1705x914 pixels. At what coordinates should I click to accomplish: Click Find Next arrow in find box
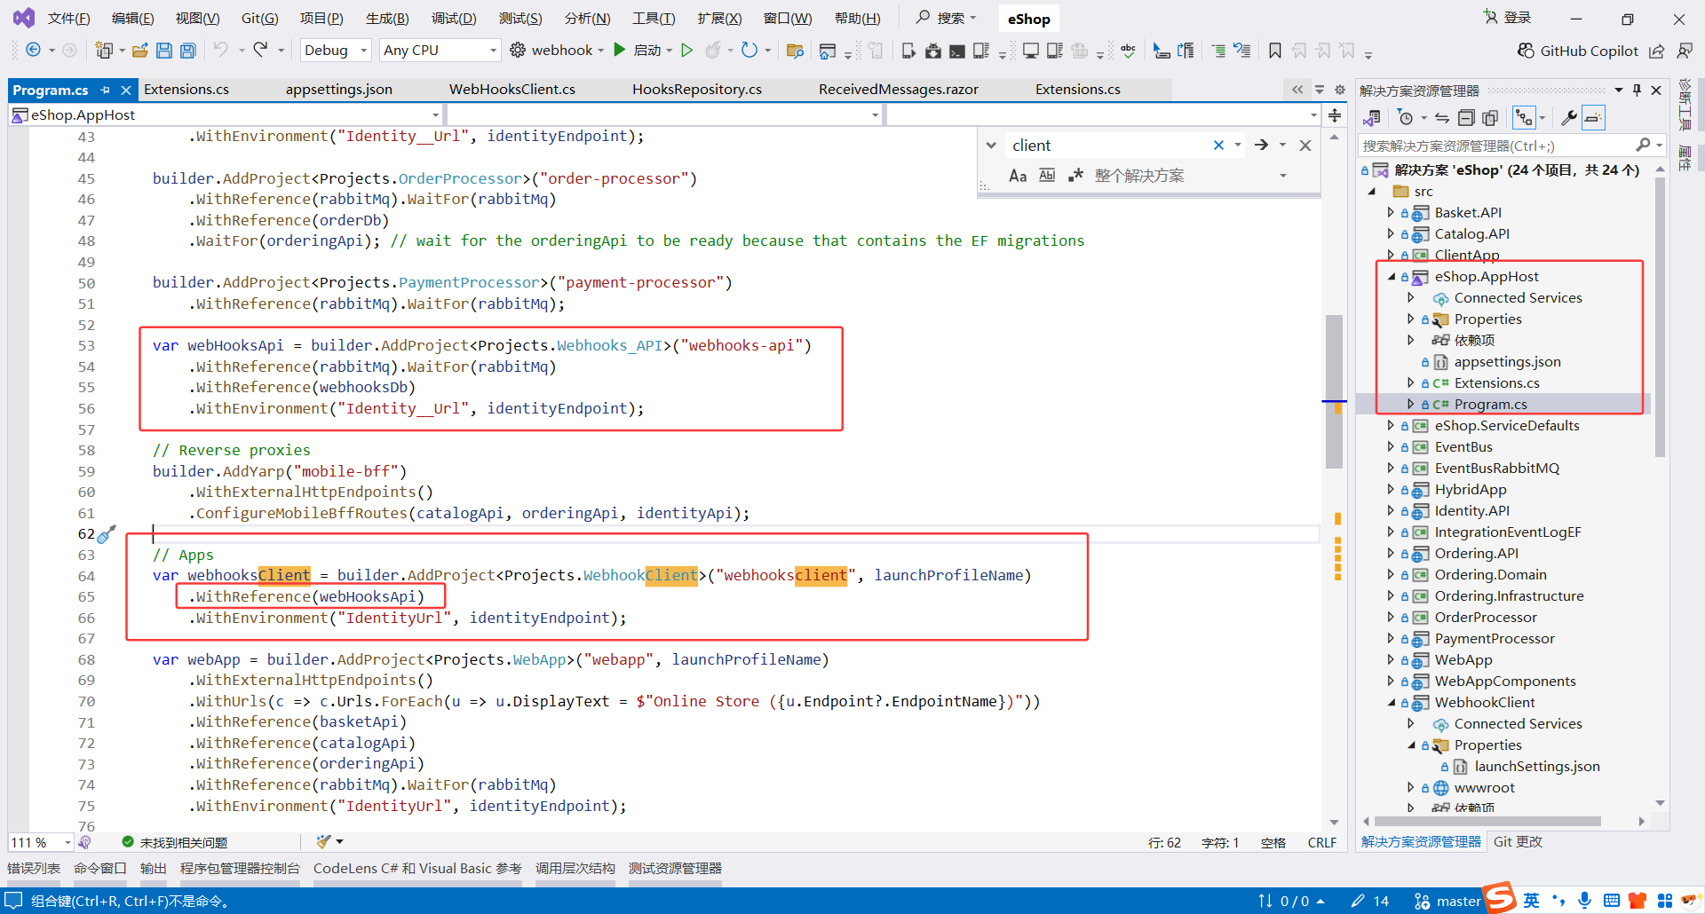(x=1261, y=146)
